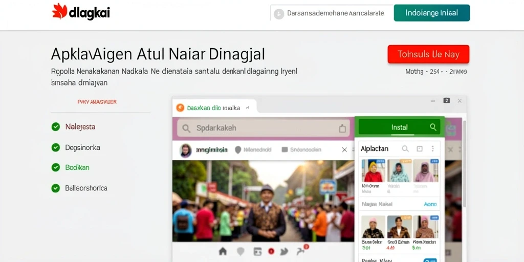Screen dimensions: 524x262
Task: Click the orange favicon on the browser tab
Action: pos(180,107)
